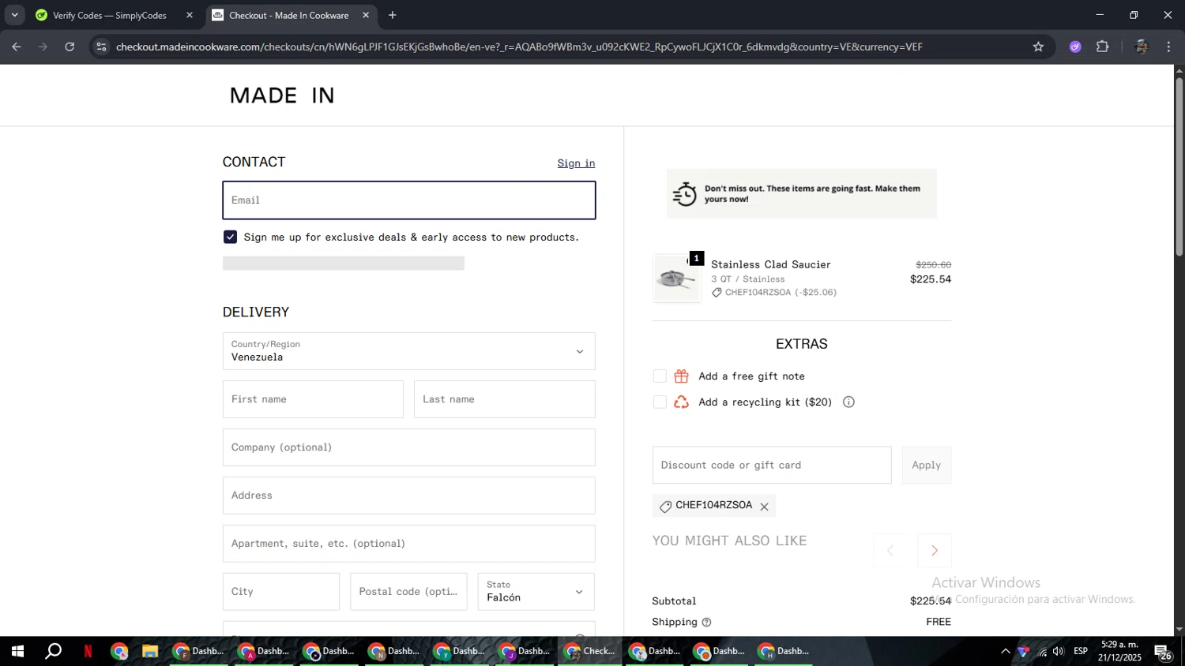Image resolution: width=1185 pixels, height=666 pixels.
Task: Click the $225.54 item price
Action: pos(931,279)
